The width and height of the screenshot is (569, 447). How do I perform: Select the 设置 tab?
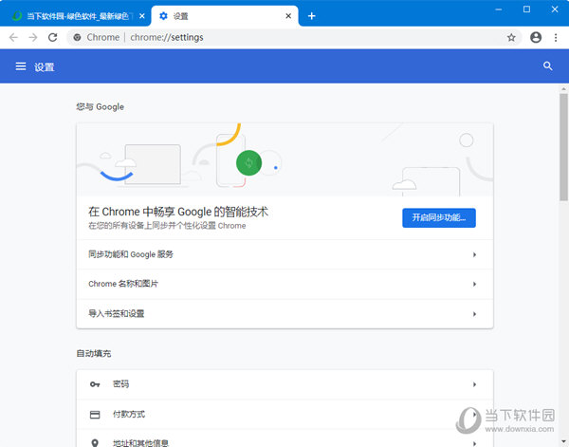[225, 16]
